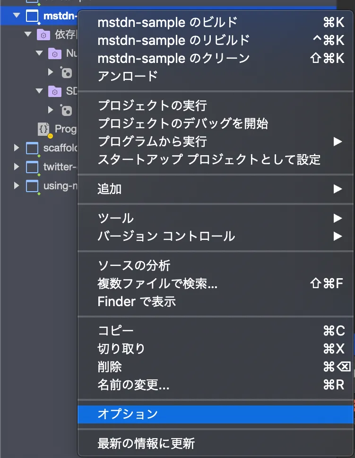Click the scaffold project icon
355x458 pixels.
click(32, 148)
